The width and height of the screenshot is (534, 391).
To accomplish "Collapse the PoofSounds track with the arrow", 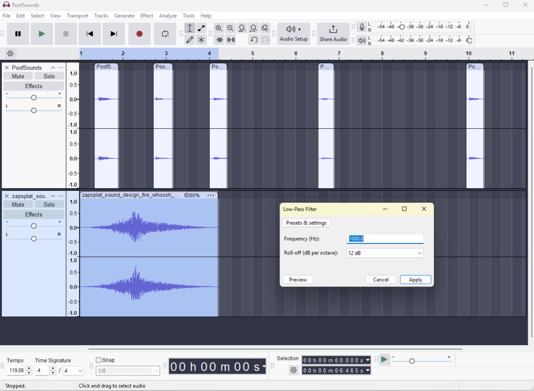I will point(53,68).
